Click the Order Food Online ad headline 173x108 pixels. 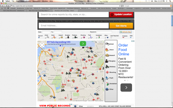tap(124, 50)
